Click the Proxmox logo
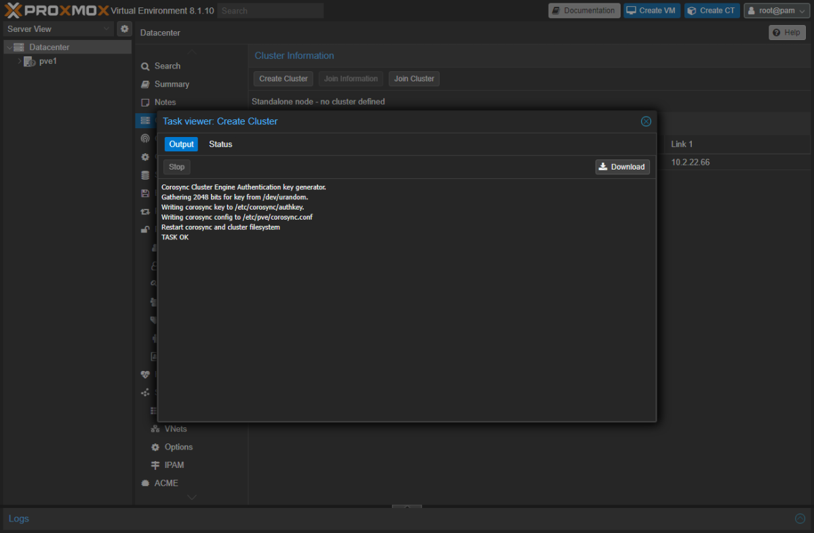814x533 pixels. [56, 10]
